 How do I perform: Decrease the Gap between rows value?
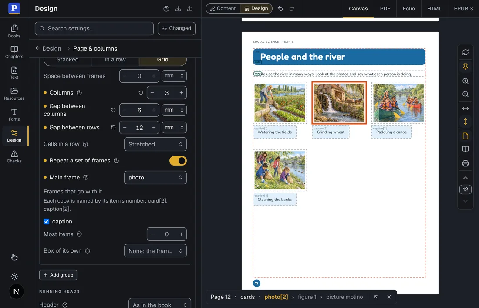pyautogui.click(x=125, y=127)
